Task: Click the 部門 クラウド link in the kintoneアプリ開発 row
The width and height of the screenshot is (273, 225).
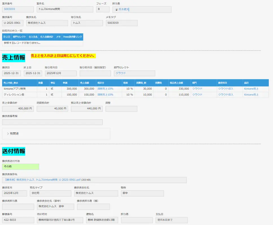Action: (197, 89)
